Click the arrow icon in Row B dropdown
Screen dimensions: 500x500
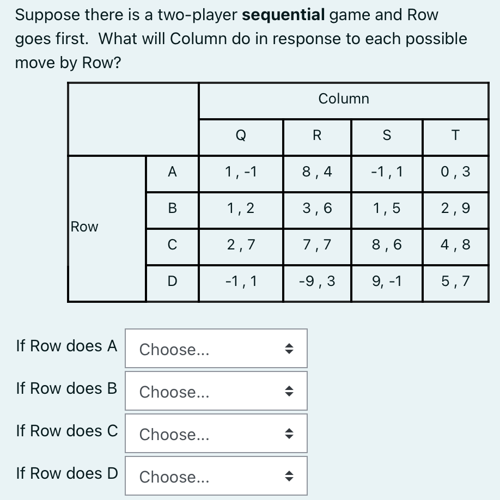click(x=289, y=391)
